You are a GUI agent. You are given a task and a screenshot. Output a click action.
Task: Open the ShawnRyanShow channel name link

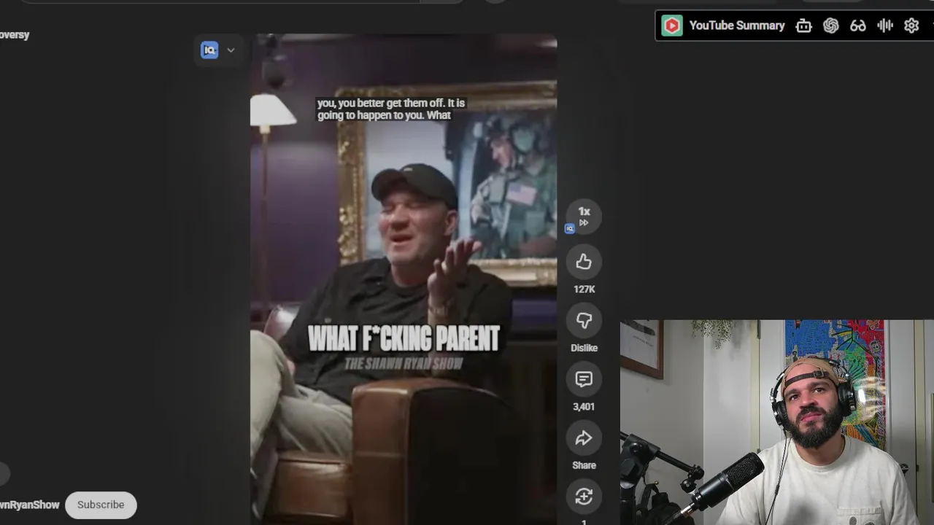(x=29, y=505)
